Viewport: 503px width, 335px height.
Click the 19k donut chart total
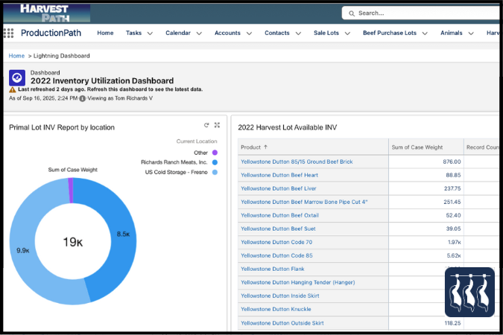pos(73,242)
